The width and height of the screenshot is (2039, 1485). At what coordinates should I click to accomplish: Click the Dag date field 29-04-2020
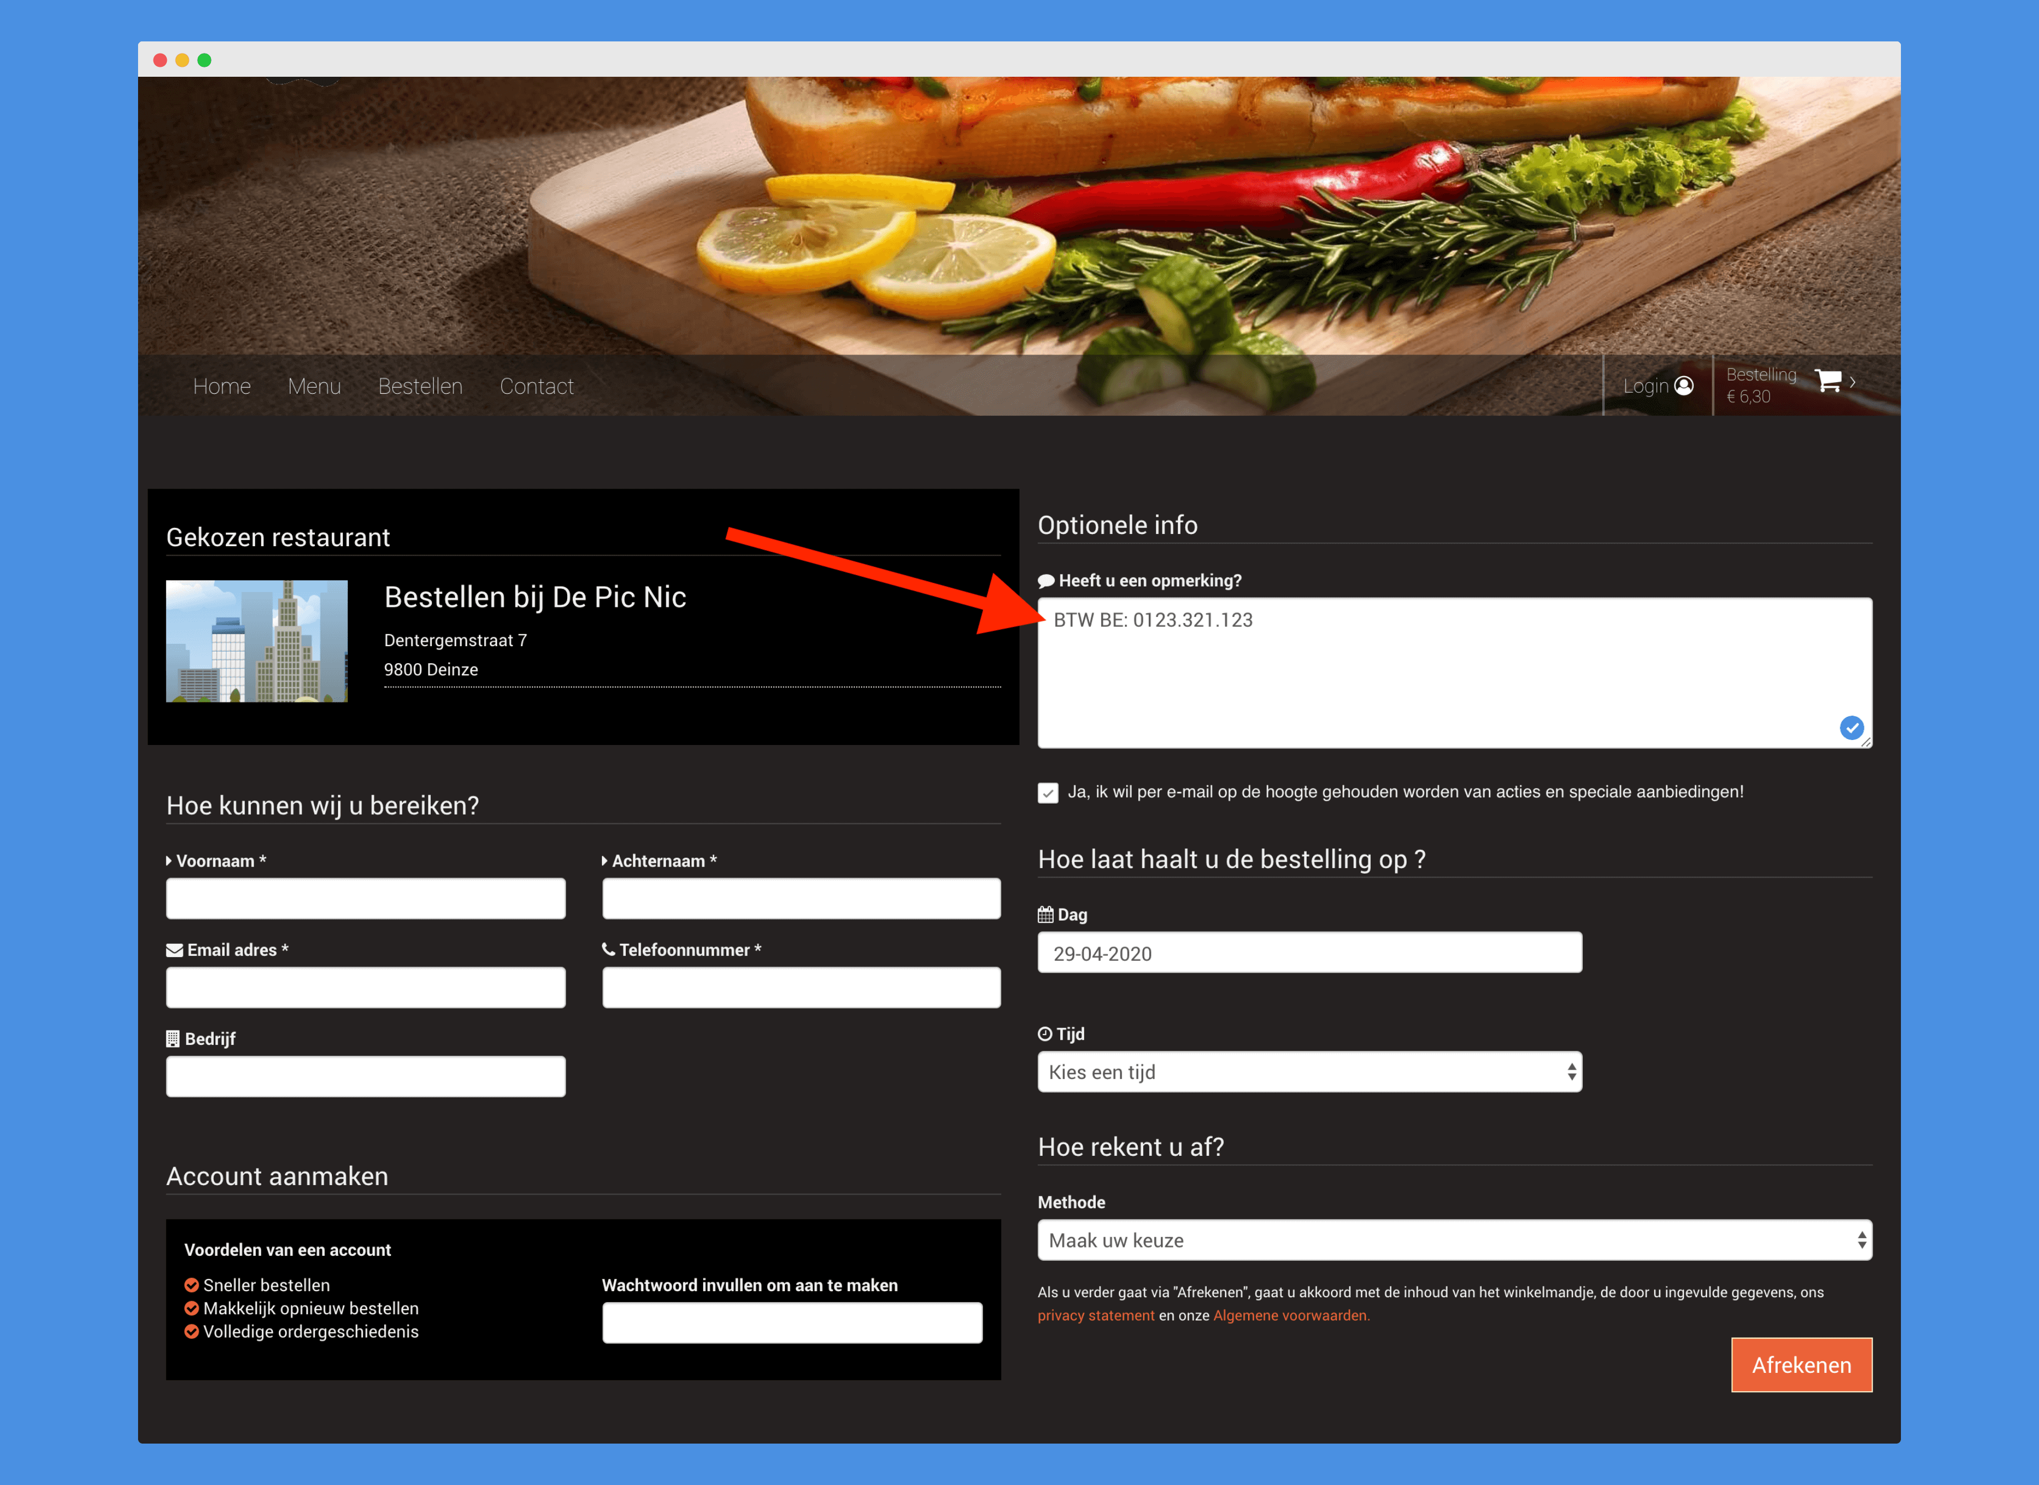[x=1309, y=953]
